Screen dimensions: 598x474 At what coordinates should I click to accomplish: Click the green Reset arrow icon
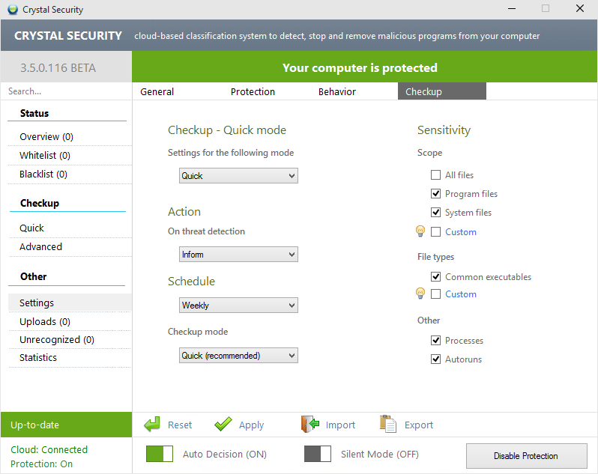pos(152,425)
